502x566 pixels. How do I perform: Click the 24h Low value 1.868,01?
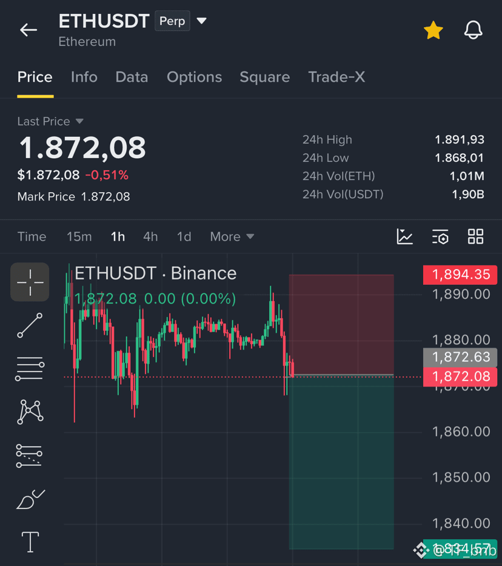pos(460,158)
